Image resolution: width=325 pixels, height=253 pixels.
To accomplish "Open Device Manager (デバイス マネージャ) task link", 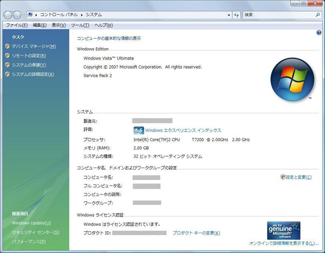I will [x=34, y=46].
